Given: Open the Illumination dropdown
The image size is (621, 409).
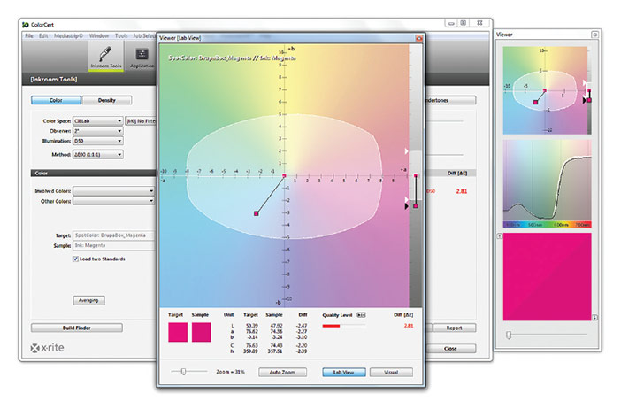Looking at the screenshot, I should (98, 141).
